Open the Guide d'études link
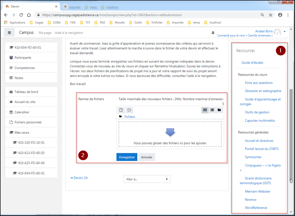The image size is (295, 216). (252, 63)
